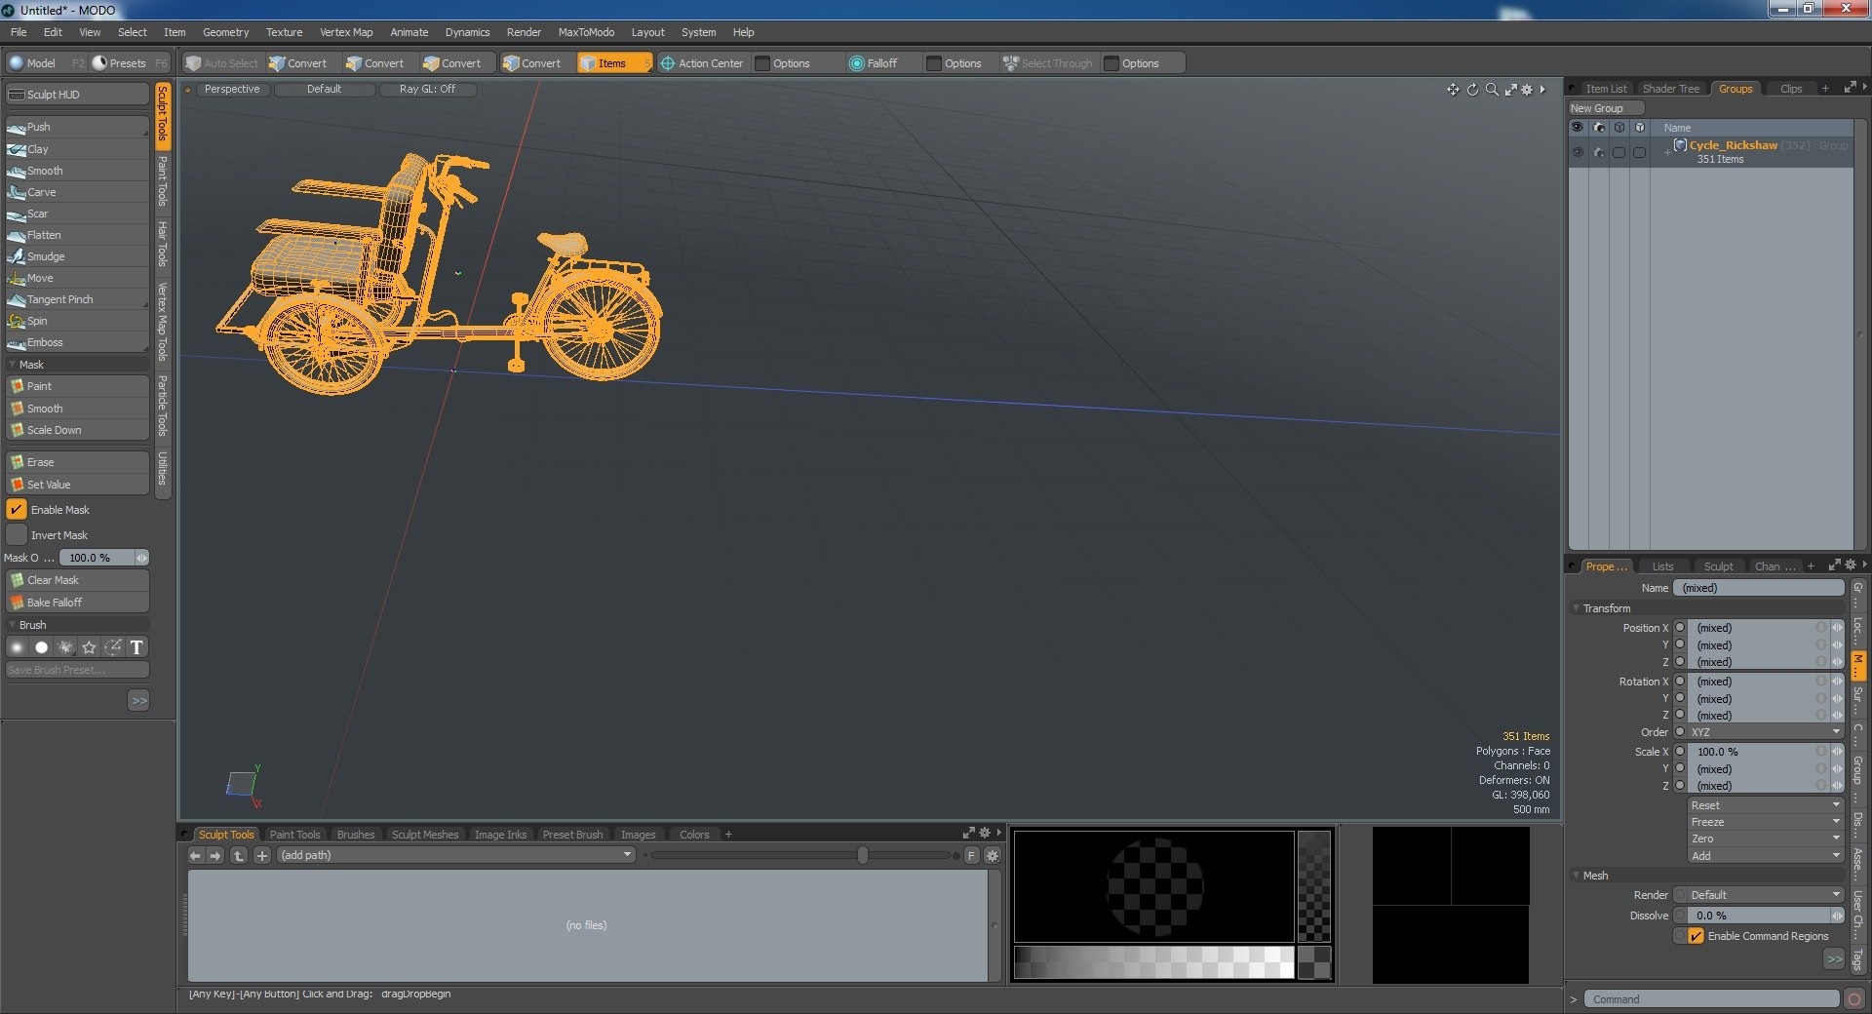The width and height of the screenshot is (1872, 1014).
Task: Toggle Cycle_Rickshaw group render camera
Action: pos(1598,152)
